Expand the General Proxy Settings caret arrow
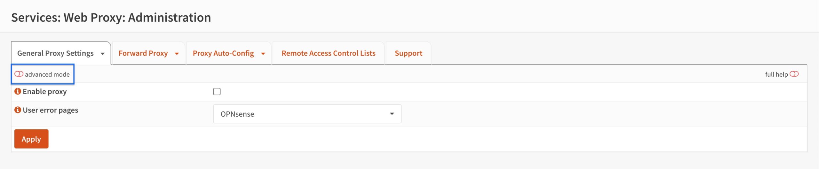 (103, 54)
